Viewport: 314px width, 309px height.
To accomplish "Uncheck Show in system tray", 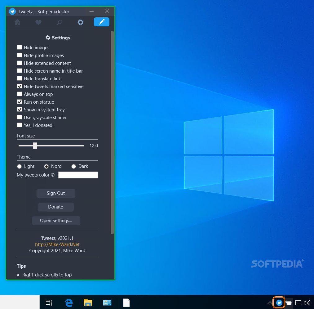I will point(20,110).
